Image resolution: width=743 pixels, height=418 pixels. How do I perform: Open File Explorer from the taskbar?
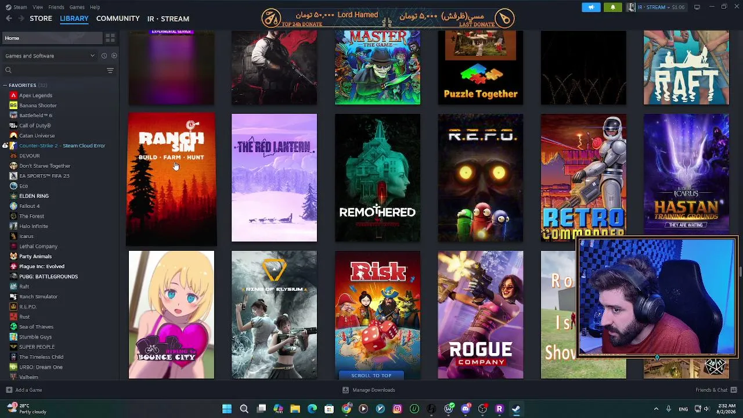[x=295, y=409]
